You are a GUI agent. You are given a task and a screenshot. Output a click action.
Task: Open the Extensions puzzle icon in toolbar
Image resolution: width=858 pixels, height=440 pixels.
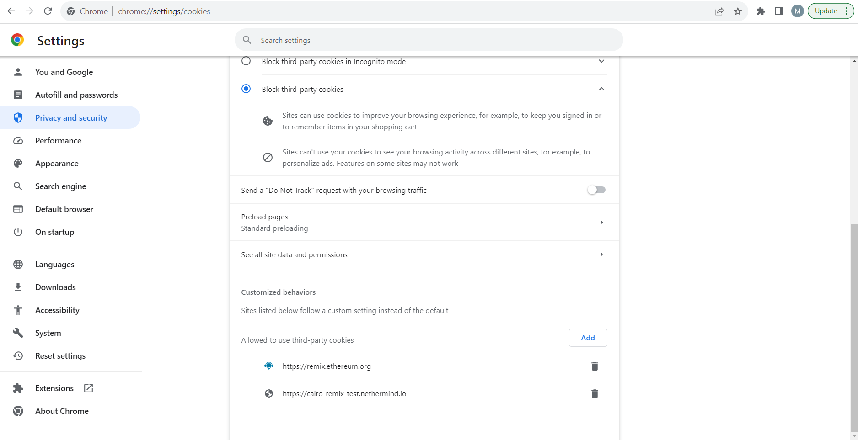tap(761, 11)
